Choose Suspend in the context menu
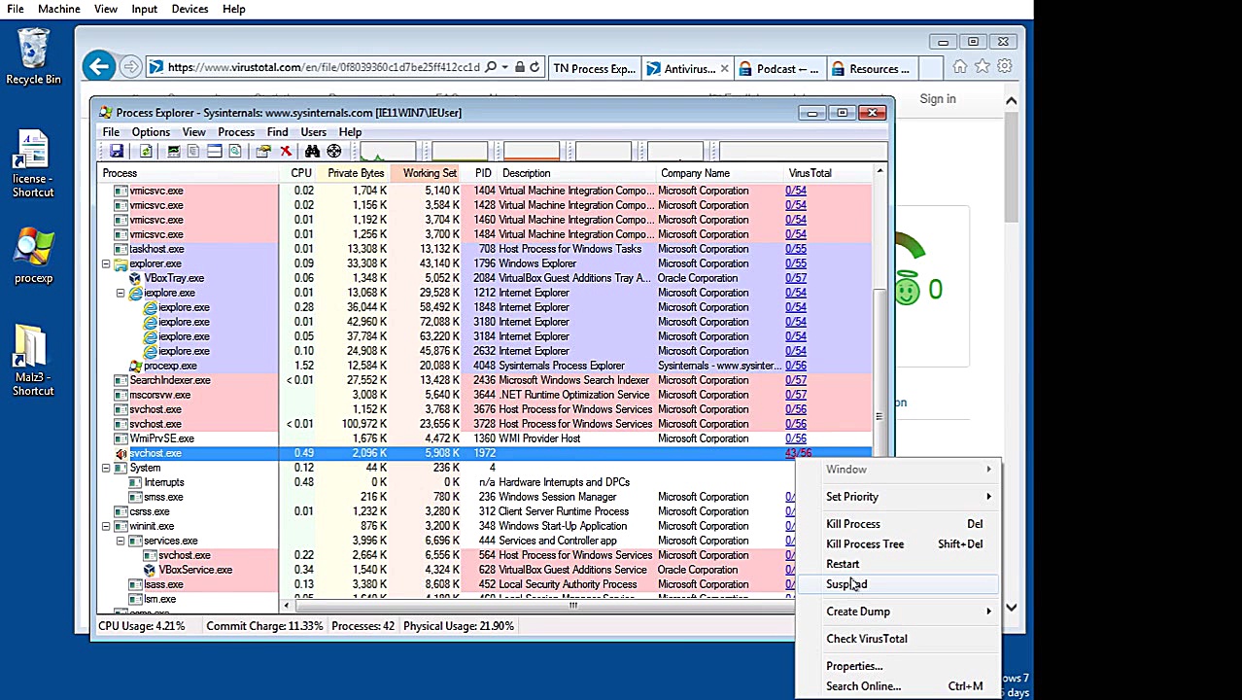1242x700 pixels. coord(898,584)
